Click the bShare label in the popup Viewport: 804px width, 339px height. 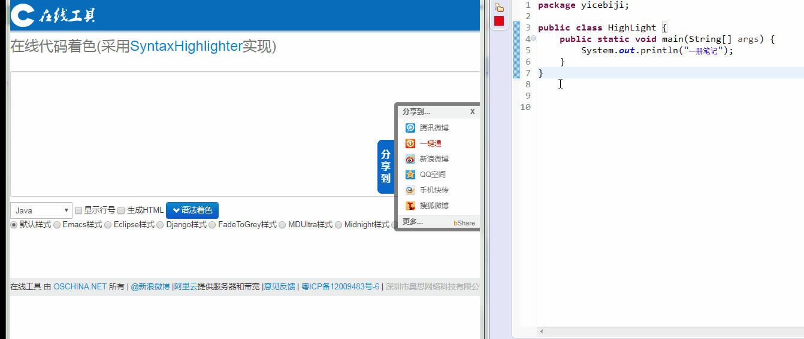464,223
